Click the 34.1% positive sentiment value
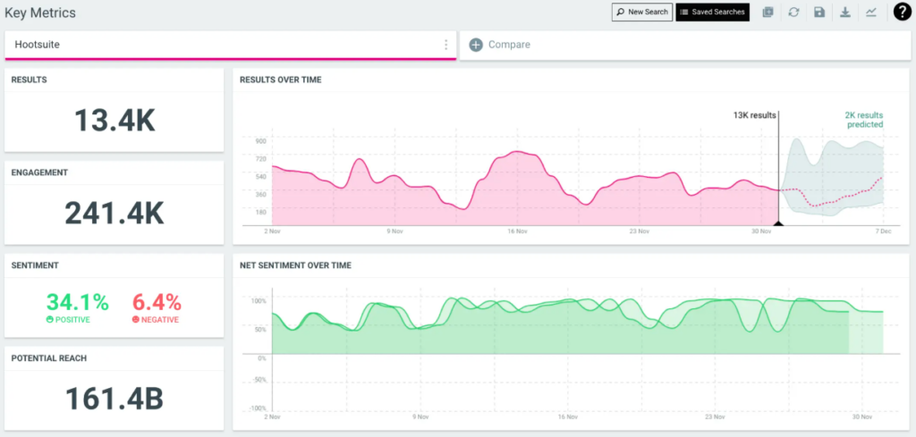916x437 pixels. tap(78, 302)
